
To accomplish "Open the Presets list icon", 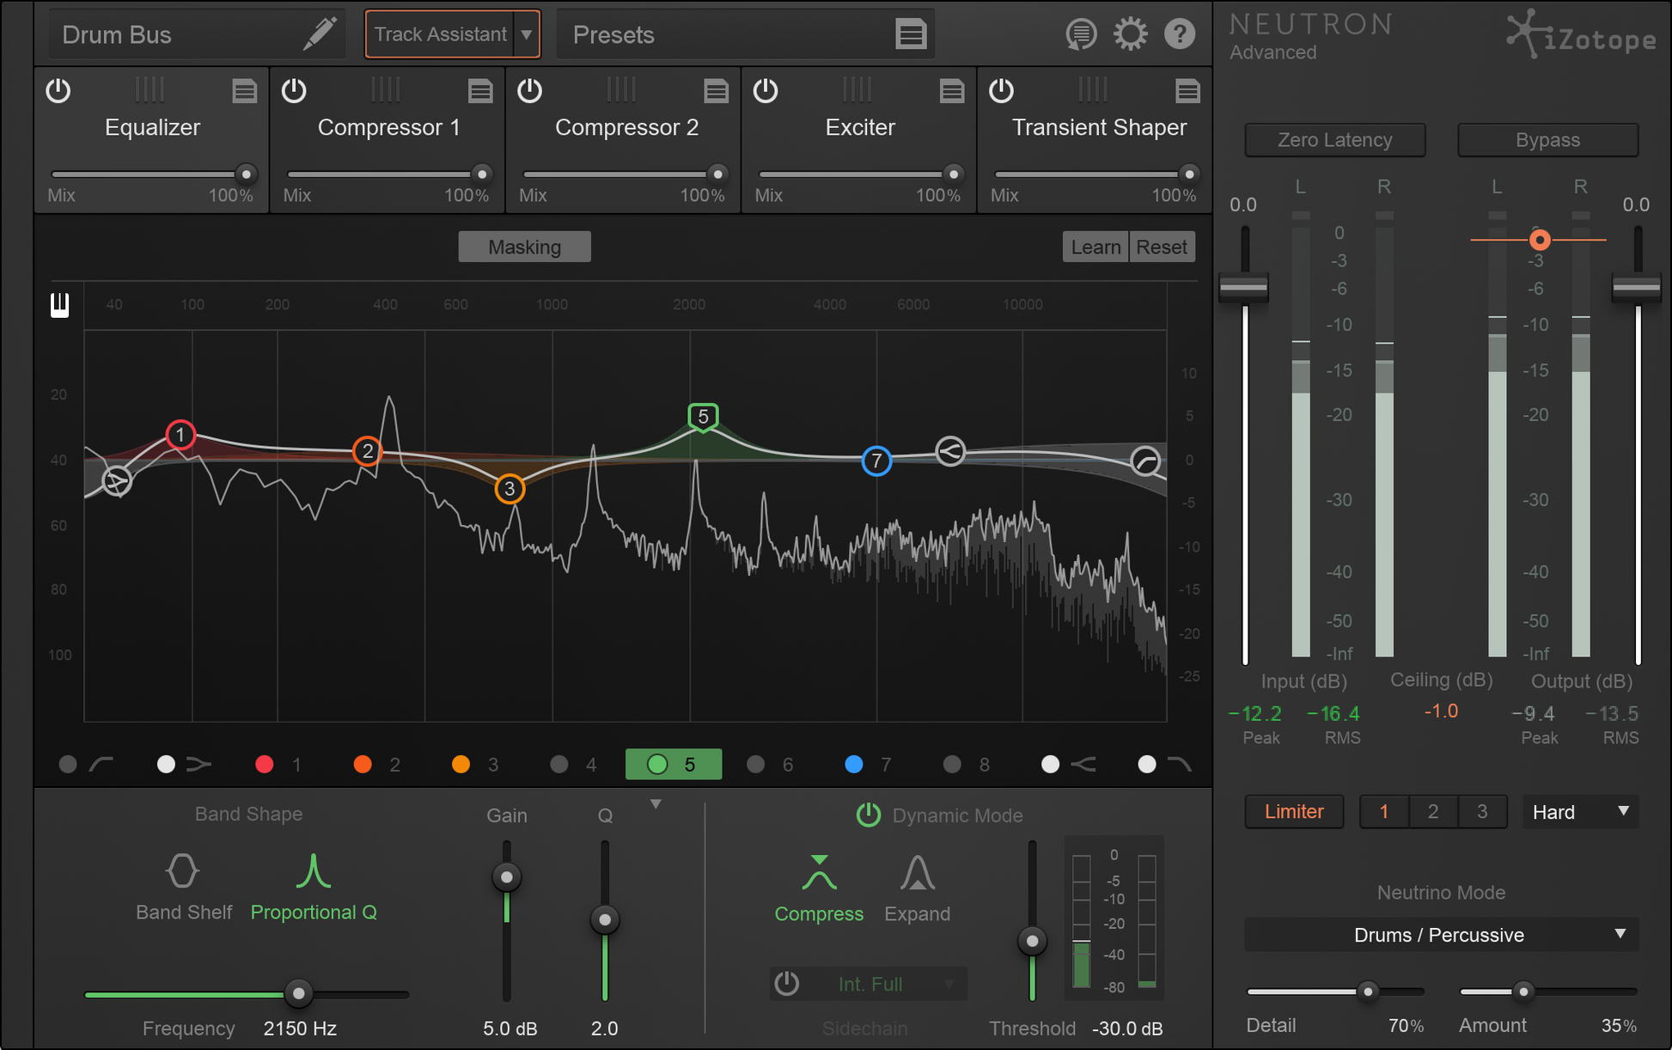I will point(911,34).
